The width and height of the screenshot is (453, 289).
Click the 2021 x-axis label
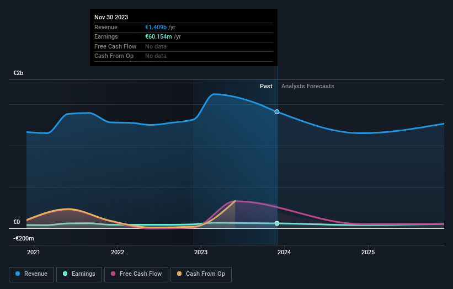click(34, 252)
